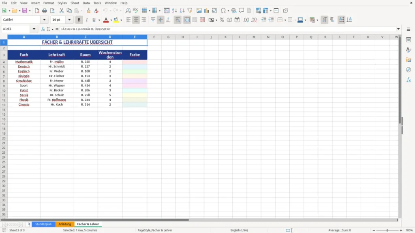The height and width of the screenshot is (233, 415).
Task: Insert a chart
Action: tap(207, 11)
